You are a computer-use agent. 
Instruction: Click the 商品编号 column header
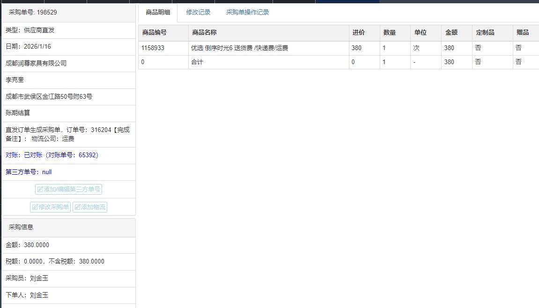click(154, 33)
